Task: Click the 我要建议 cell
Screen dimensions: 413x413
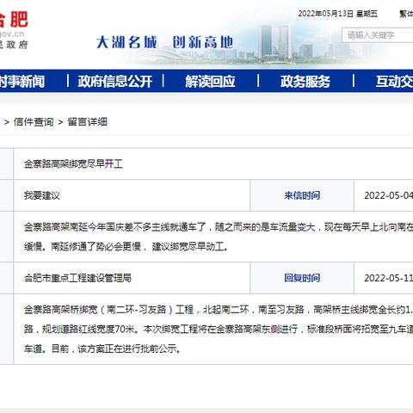Action: click(x=42, y=195)
